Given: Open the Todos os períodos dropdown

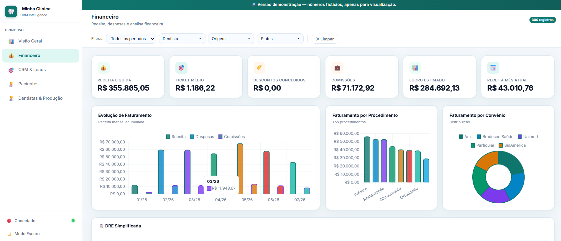Looking at the screenshot, I should coord(131,39).
